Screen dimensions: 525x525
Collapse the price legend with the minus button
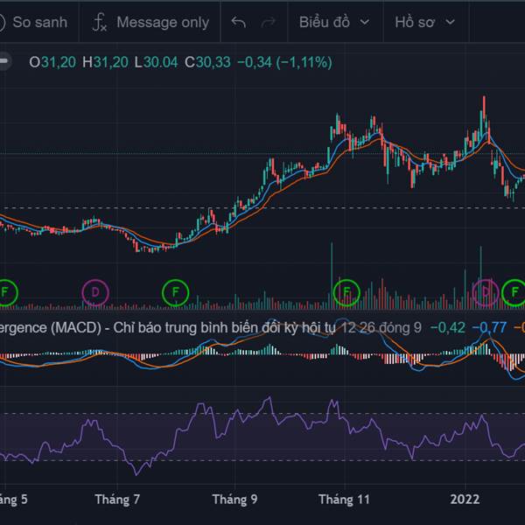point(5,62)
